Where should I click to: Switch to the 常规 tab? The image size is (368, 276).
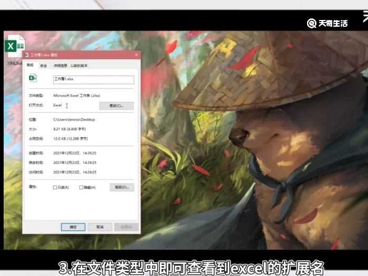click(30, 65)
